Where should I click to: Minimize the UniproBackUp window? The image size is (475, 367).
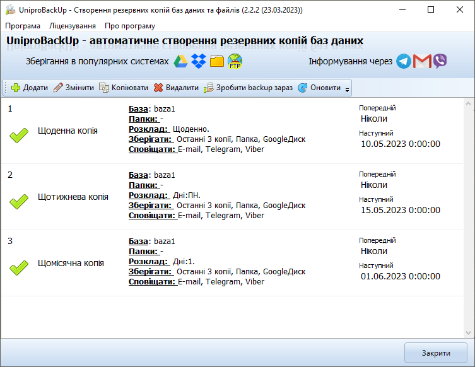point(402,9)
